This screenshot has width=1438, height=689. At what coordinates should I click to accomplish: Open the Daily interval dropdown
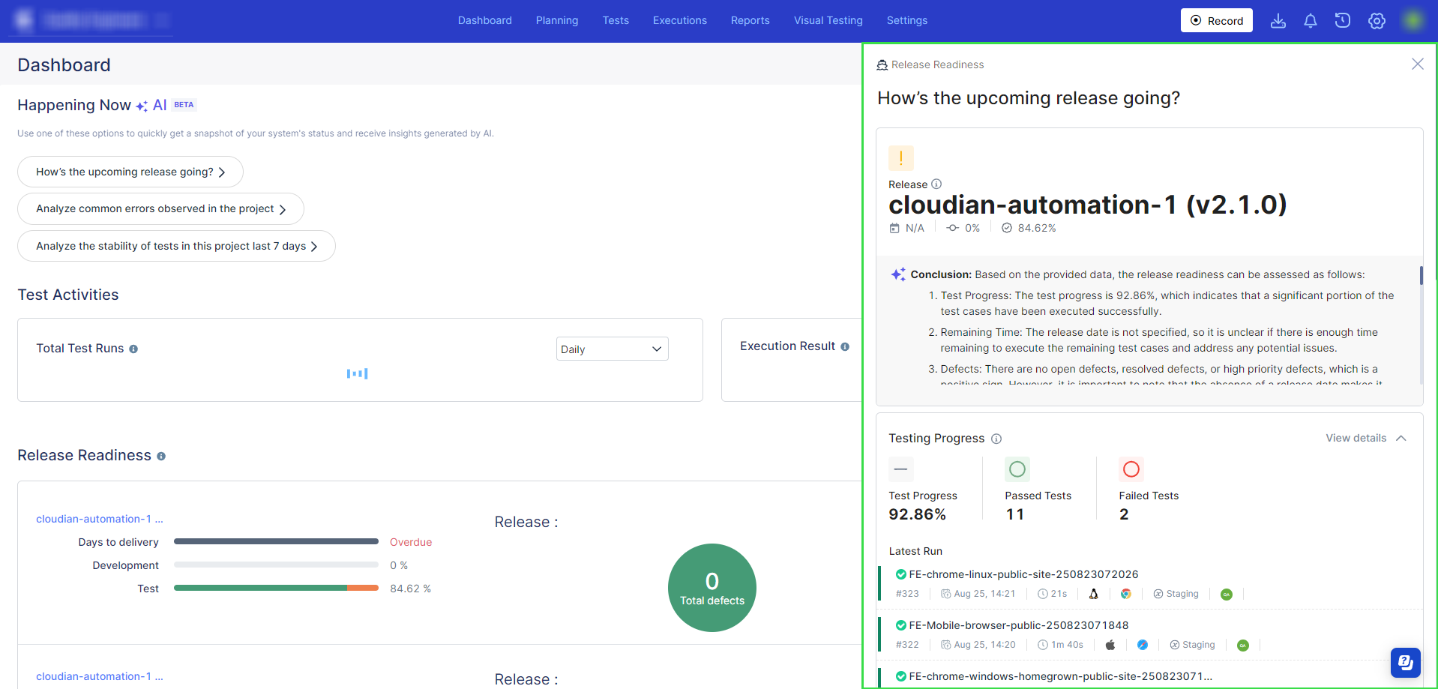(x=612, y=349)
